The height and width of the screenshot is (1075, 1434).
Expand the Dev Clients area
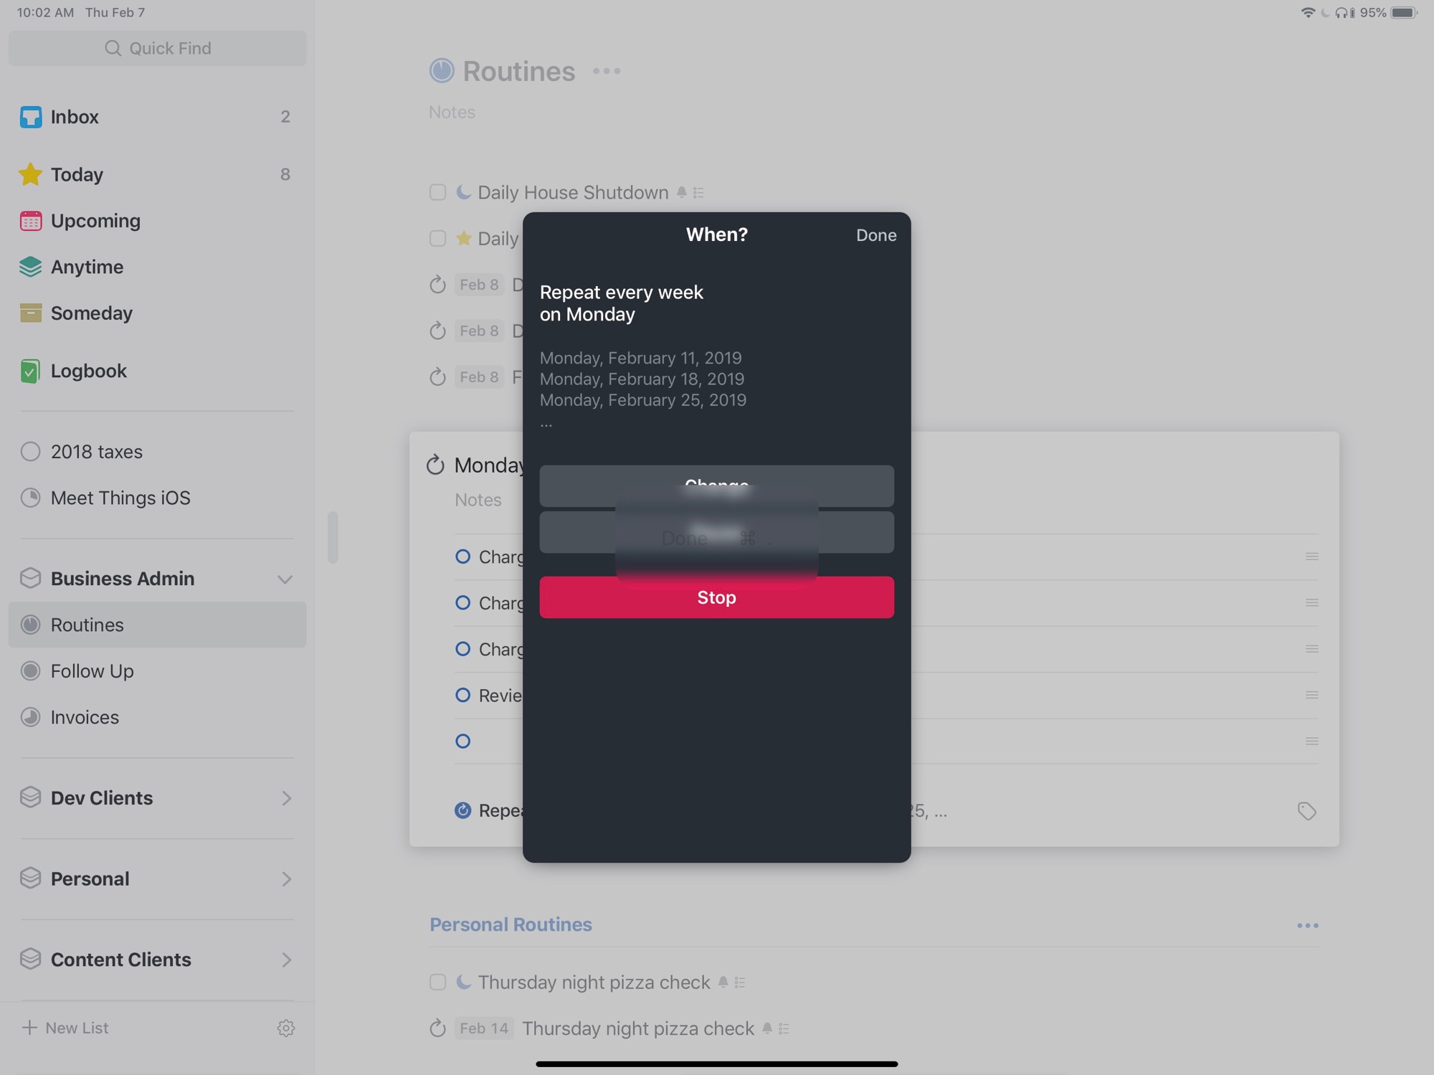[x=286, y=798]
